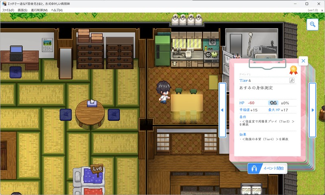325x195 pixels.
Task: Click the laptop on the desk
Action: click(16, 51)
